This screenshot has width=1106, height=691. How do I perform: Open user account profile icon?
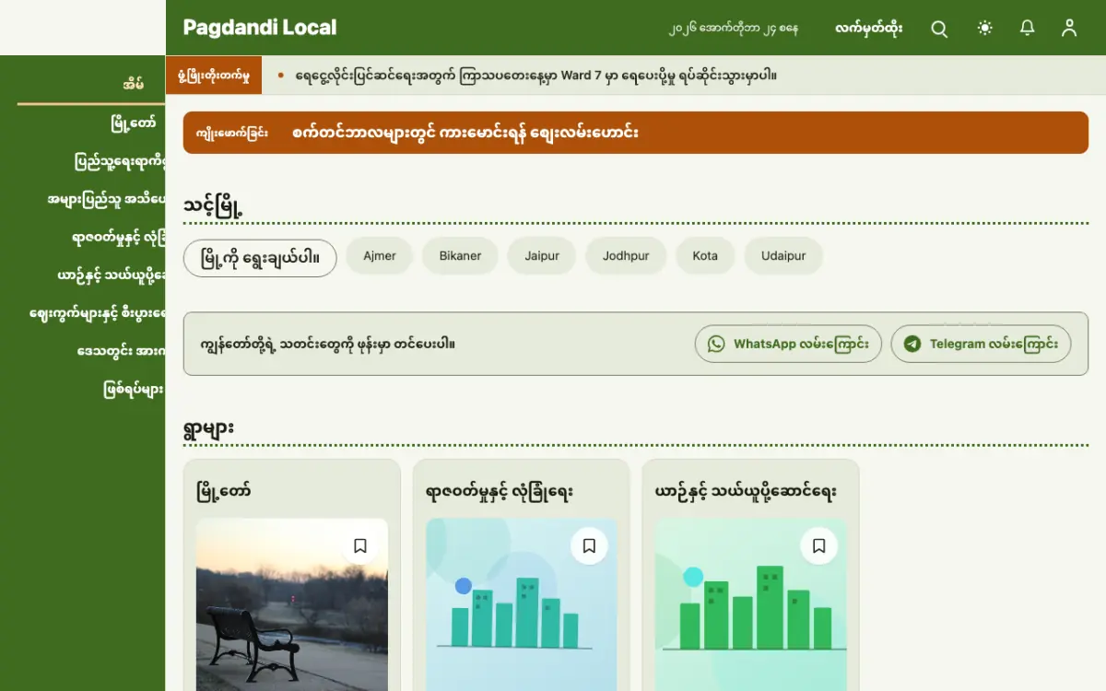1069,29
